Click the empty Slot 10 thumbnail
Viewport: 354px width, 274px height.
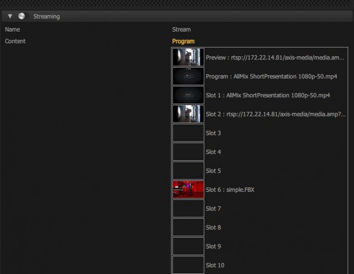click(x=188, y=265)
